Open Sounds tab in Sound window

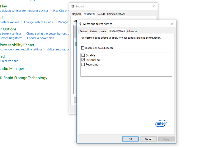(101, 14)
